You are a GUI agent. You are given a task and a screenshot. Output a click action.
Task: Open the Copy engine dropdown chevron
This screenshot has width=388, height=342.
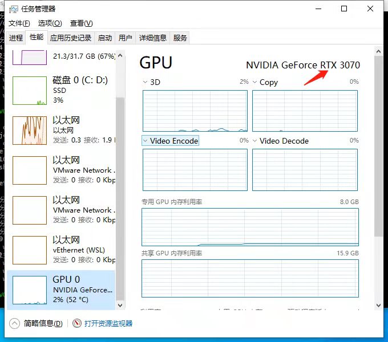(x=254, y=82)
